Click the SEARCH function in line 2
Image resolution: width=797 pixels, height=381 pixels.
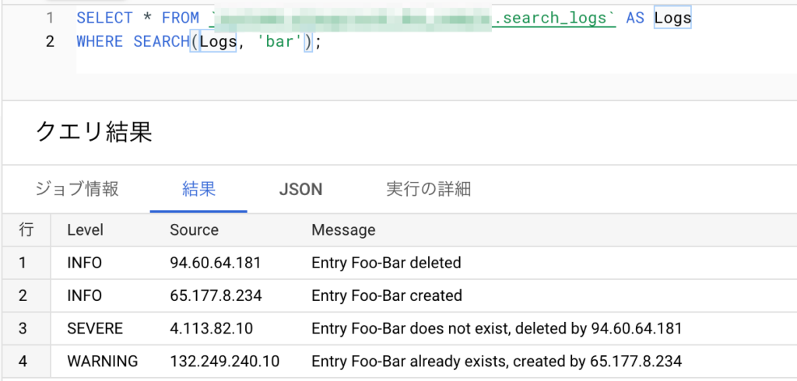point(161,42)
